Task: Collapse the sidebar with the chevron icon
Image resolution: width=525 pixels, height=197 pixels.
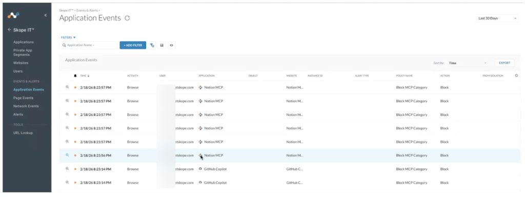Action: click(46, 15)
